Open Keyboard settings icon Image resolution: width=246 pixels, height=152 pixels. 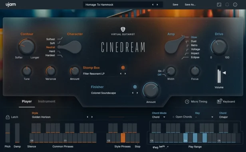coord(220,101)
